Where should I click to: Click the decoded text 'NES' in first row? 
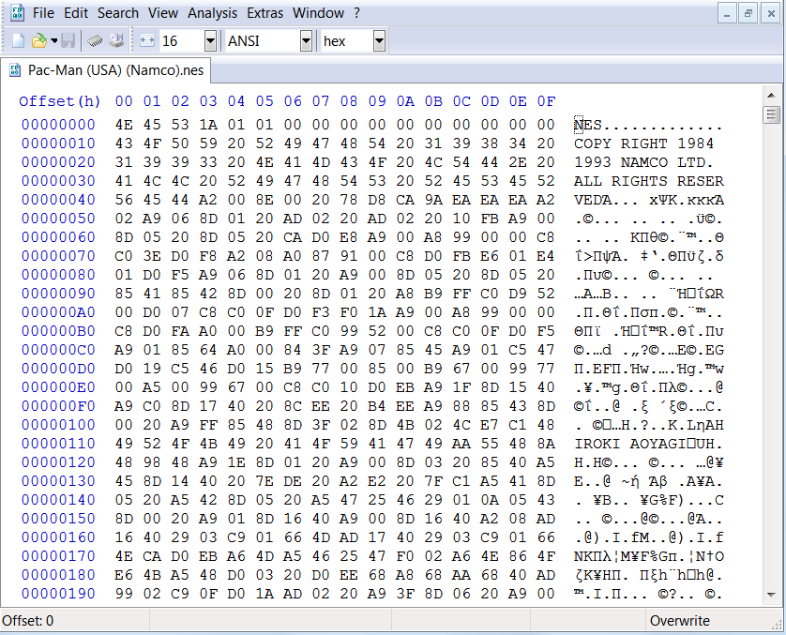pyautogui.click(x=588, y=125)
